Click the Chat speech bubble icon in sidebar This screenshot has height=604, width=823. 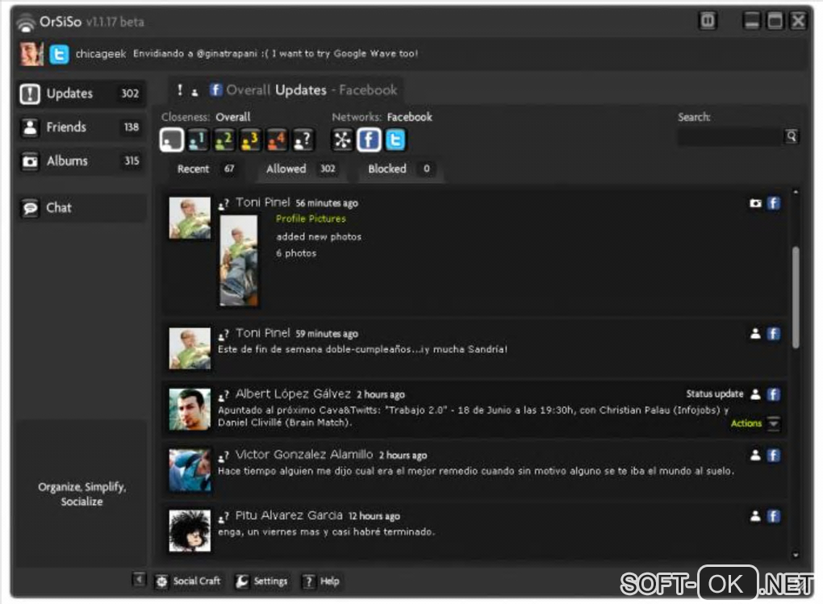[30, 209]
